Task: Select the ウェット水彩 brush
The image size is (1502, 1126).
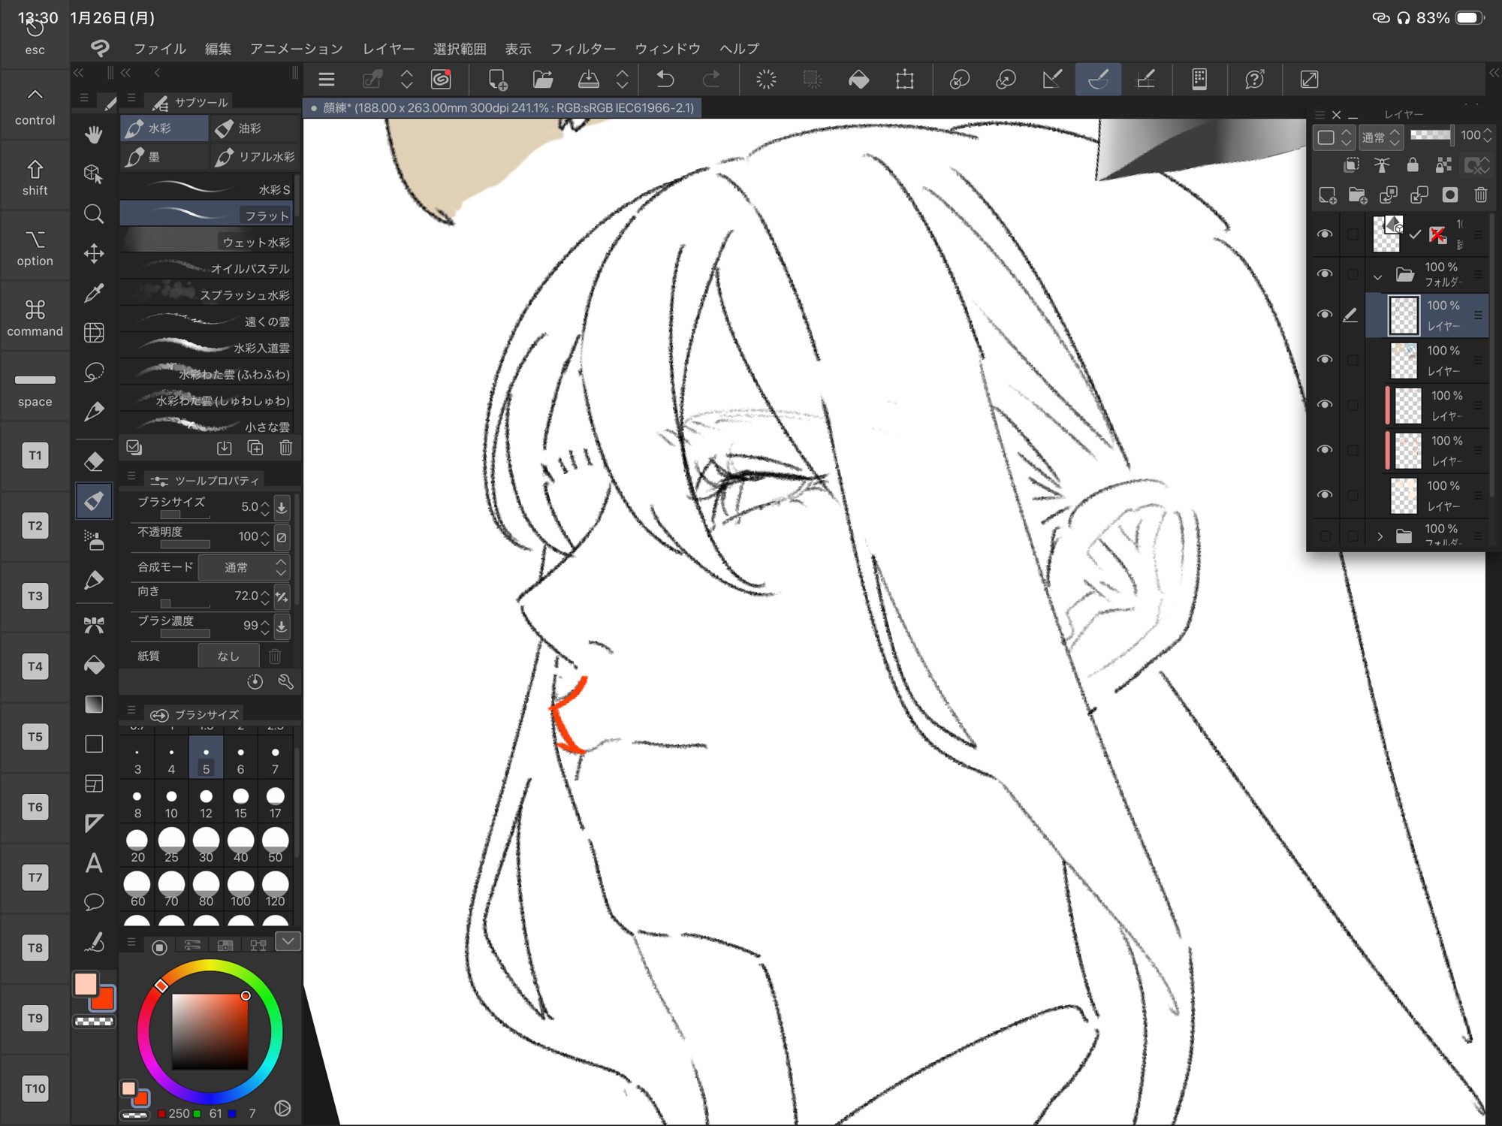Action: (207, 242)
